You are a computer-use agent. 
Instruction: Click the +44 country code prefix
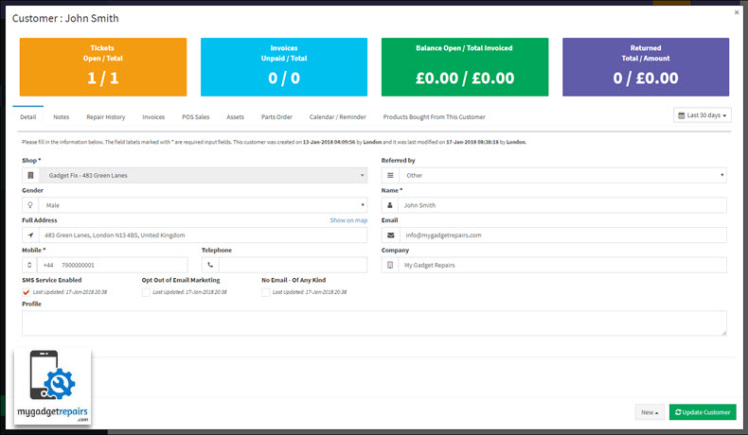(48, 265)
